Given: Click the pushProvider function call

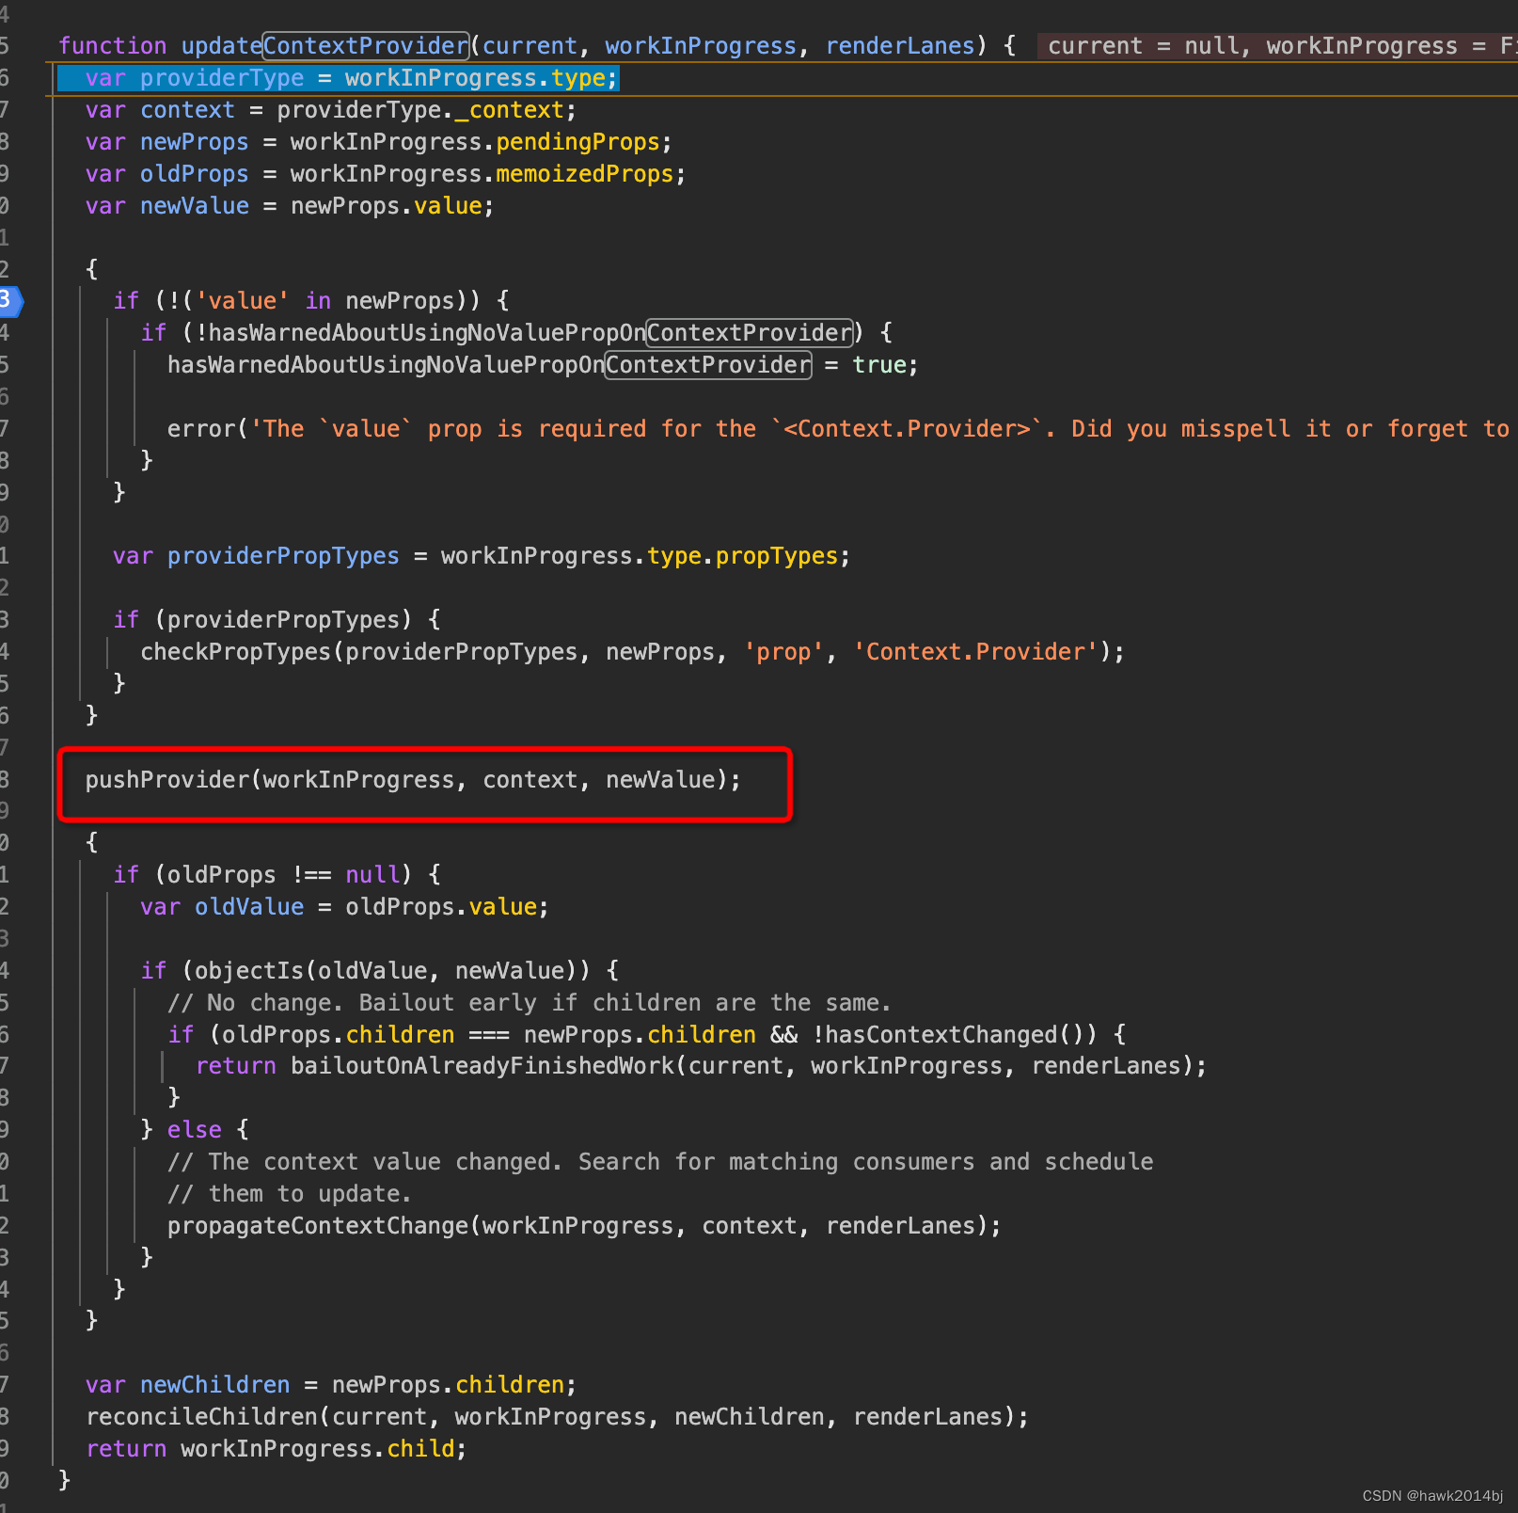Looking at the screenshot, I should (x=167, y=780).
